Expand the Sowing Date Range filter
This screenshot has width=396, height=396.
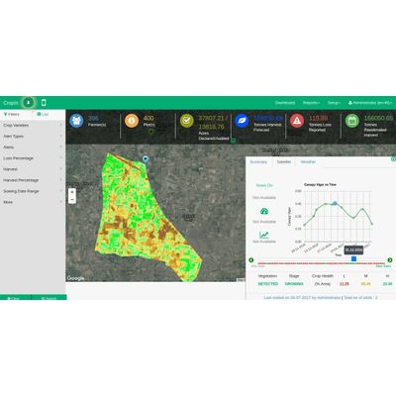33,191
